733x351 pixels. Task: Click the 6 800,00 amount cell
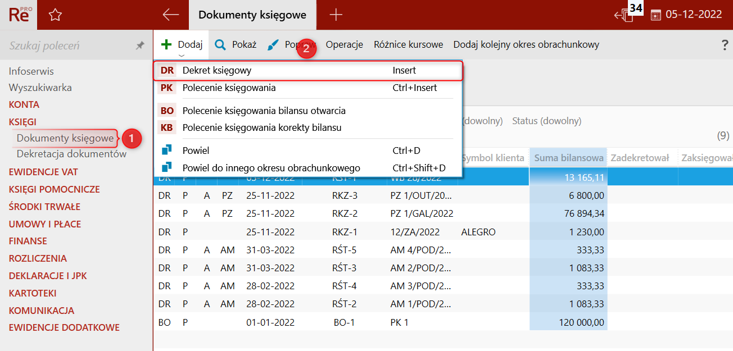[568, 195]
